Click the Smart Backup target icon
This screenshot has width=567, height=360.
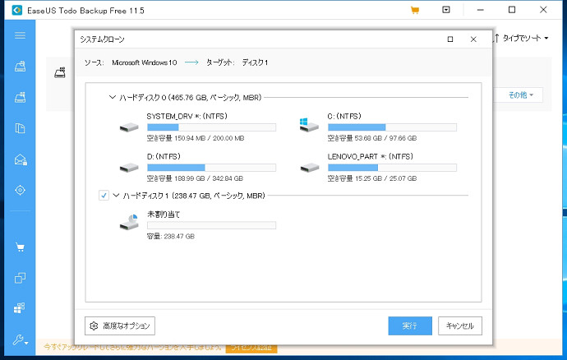[x=20, y=190]
